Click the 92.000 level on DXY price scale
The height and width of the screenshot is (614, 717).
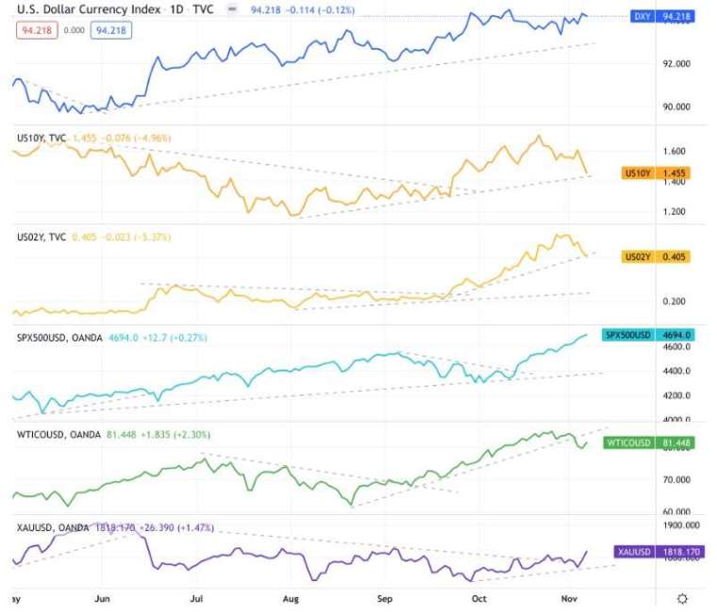[676, 63]
